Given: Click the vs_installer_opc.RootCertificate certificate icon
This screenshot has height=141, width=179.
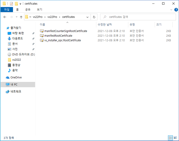Looking at the screenshot, I should click(42, 40).
